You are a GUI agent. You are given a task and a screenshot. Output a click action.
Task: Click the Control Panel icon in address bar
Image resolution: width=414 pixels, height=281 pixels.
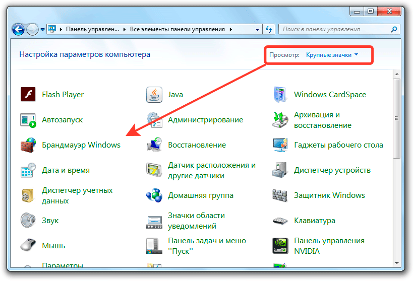click(52, 29)
